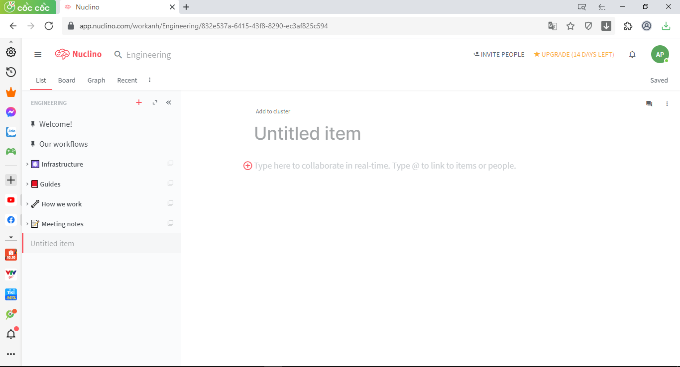Click INVITE PEOPLE button
The height and width of the screenshot is (367, 680).
click(x=499, y=55)
